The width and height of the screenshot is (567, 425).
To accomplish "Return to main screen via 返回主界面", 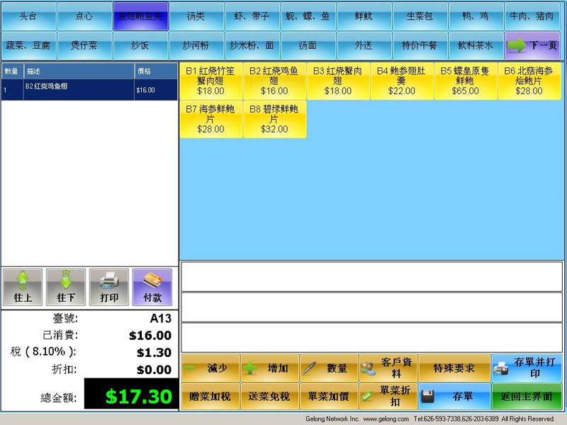I will click(x=527, y=396).
